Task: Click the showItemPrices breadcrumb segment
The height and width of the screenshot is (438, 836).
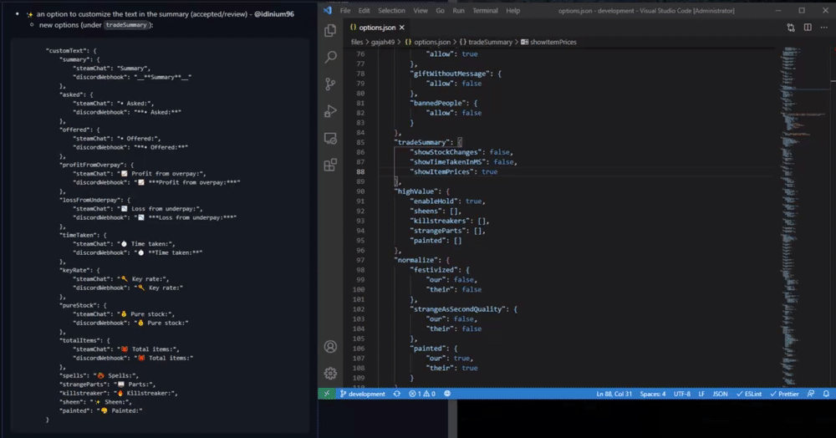Action: 548,42
